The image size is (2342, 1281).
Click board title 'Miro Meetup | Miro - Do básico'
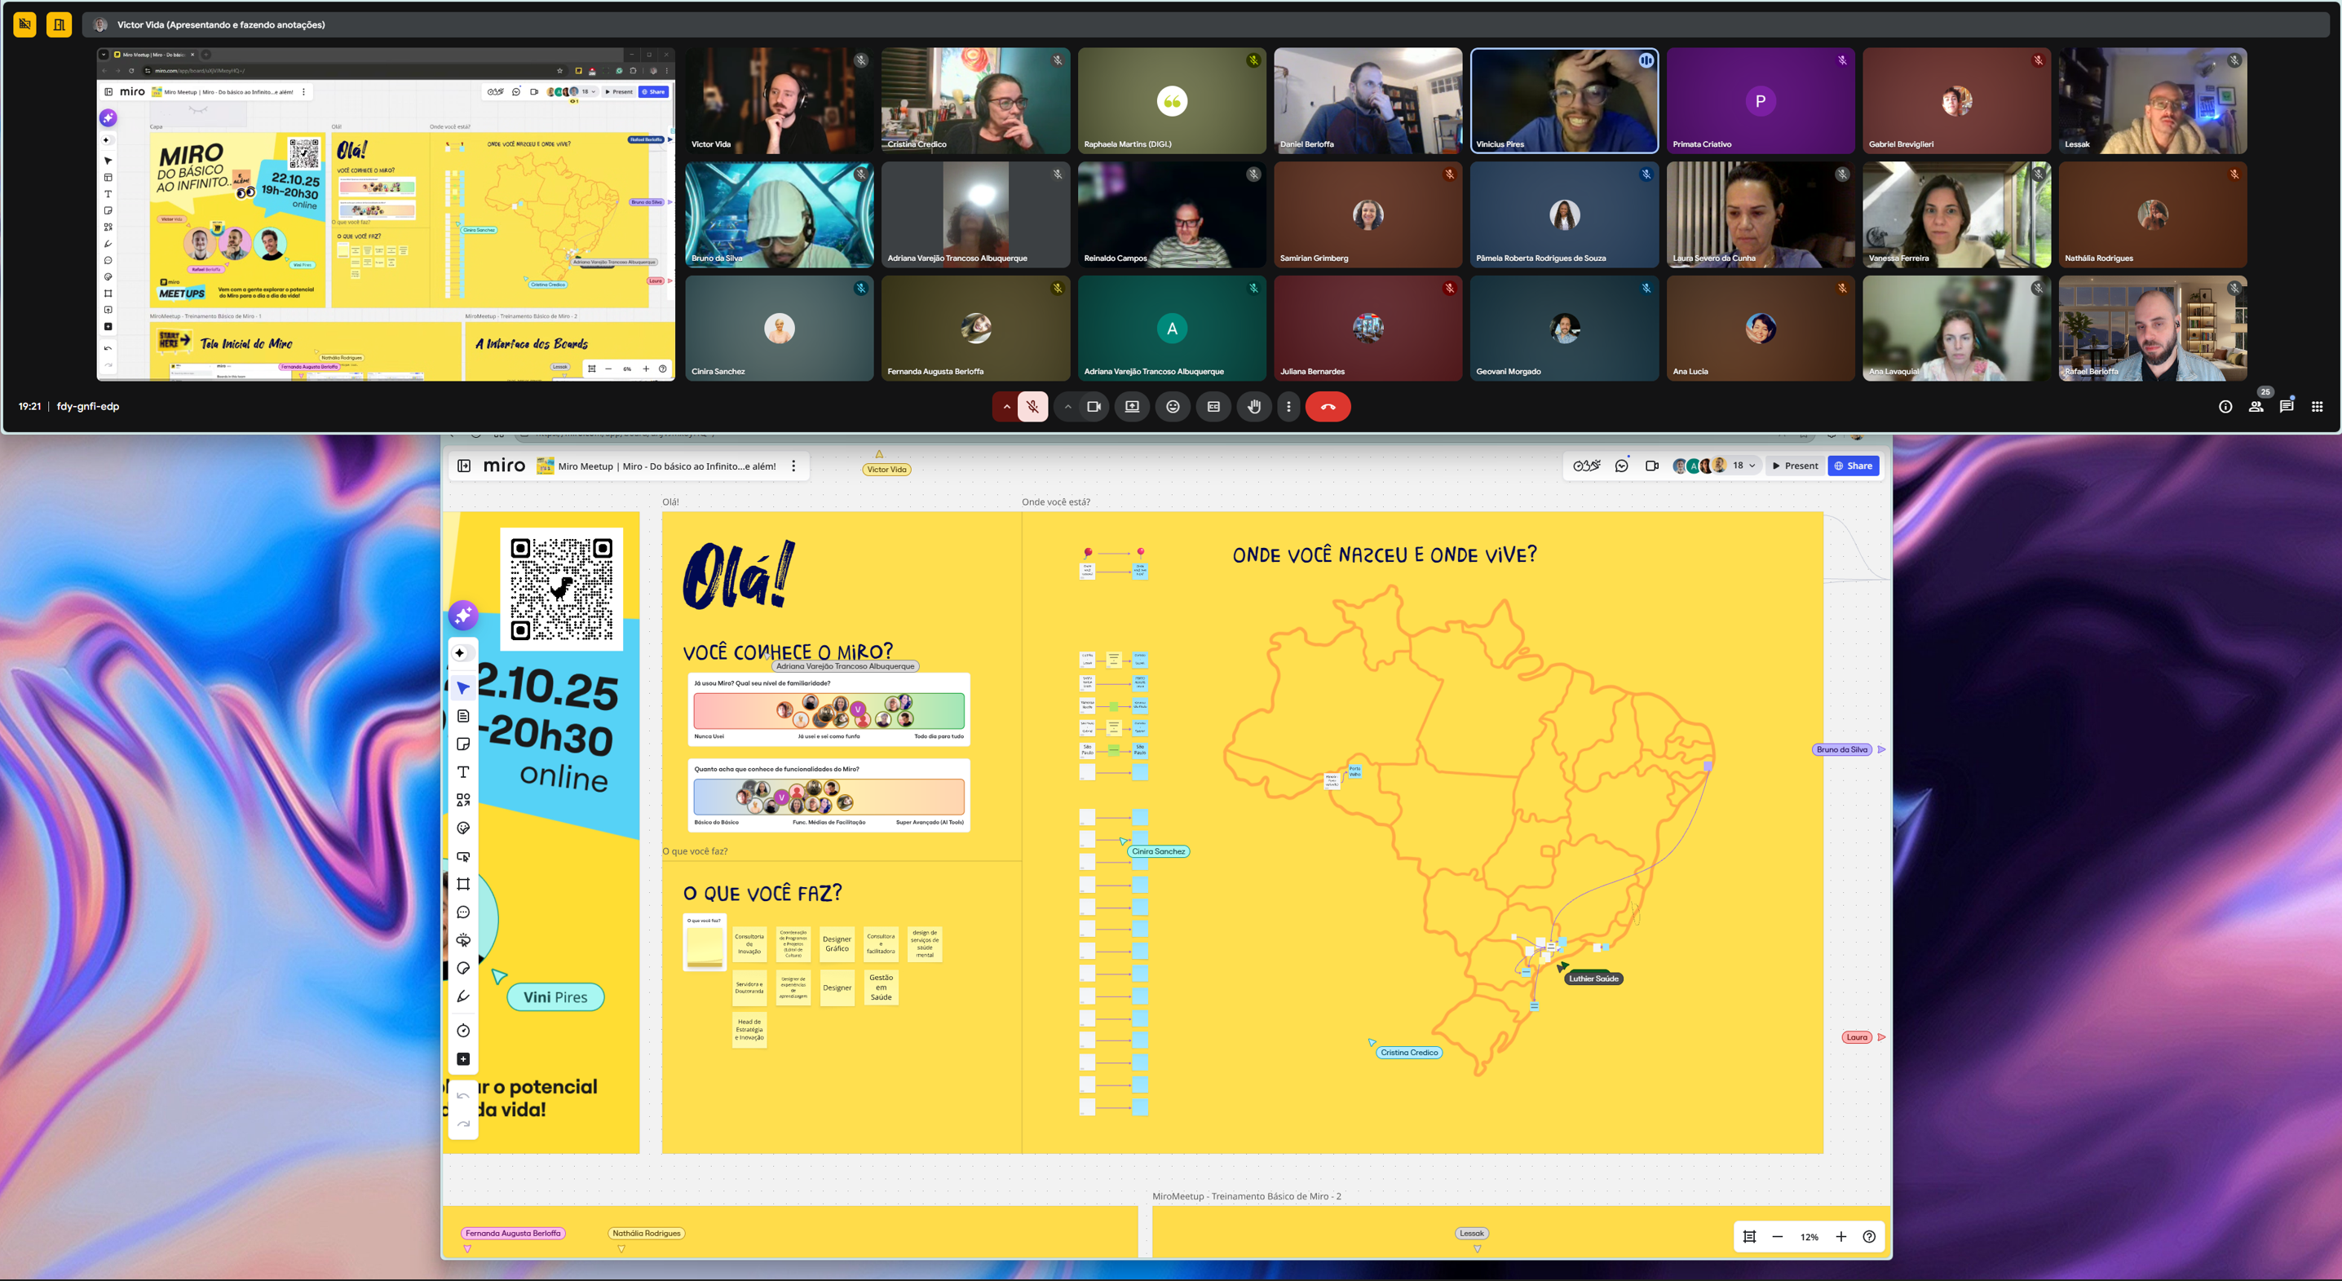click(666, 466)
